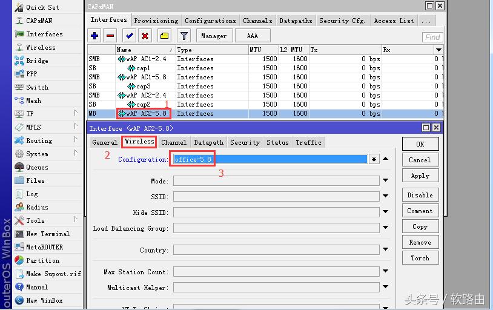This screenshot has width=493, height=310.
Task: Expand the IP submenu
Action: 76,113
